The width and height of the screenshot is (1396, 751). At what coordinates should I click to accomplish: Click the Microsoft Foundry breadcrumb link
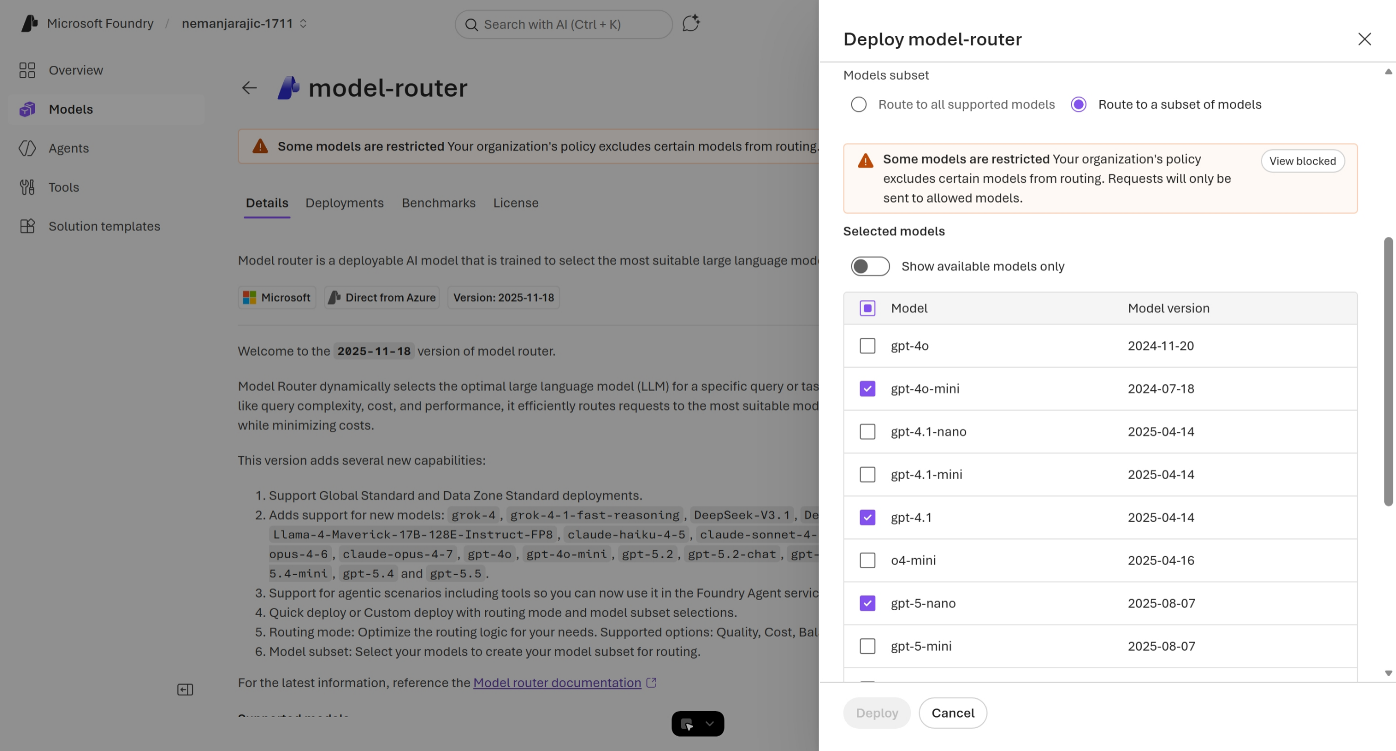coord(100,23)
